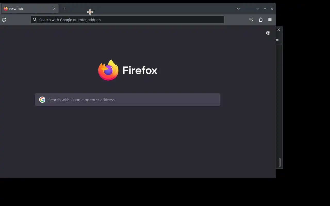Focus the Google search box on page
The image size is (330, 206).
click(x=128, y=100)
